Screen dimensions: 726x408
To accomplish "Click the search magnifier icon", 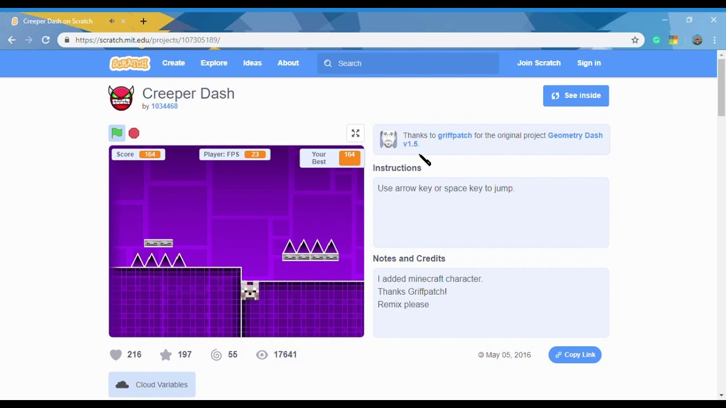I will (x=328, y=63).
